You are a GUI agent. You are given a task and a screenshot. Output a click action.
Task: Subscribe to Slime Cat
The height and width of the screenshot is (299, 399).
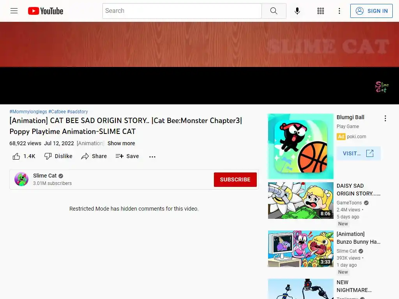pos(235,179)
